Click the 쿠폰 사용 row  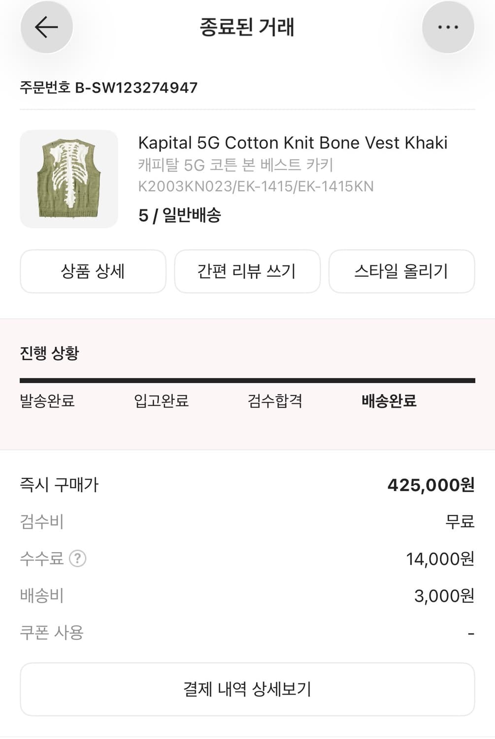(x=52, y=632)
